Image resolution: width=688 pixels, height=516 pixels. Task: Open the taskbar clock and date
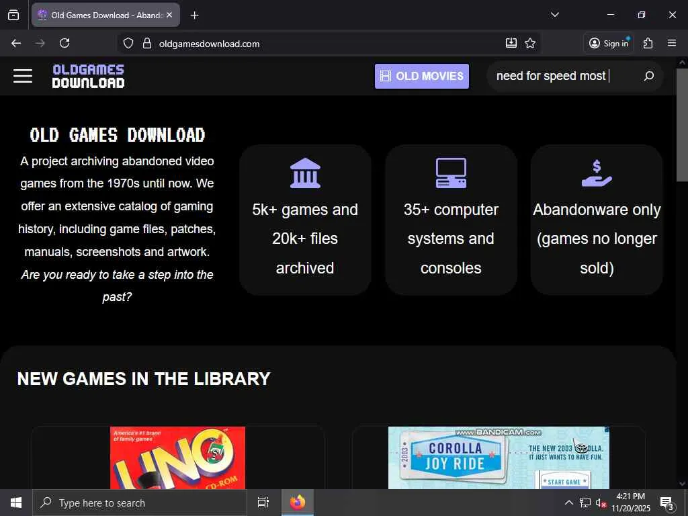click(630, 503)
